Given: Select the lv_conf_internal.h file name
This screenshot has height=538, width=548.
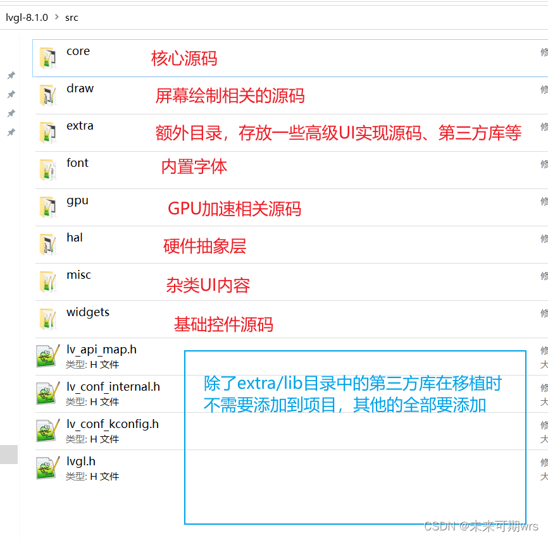Looking at the screenshot, I should coord(113,387).
